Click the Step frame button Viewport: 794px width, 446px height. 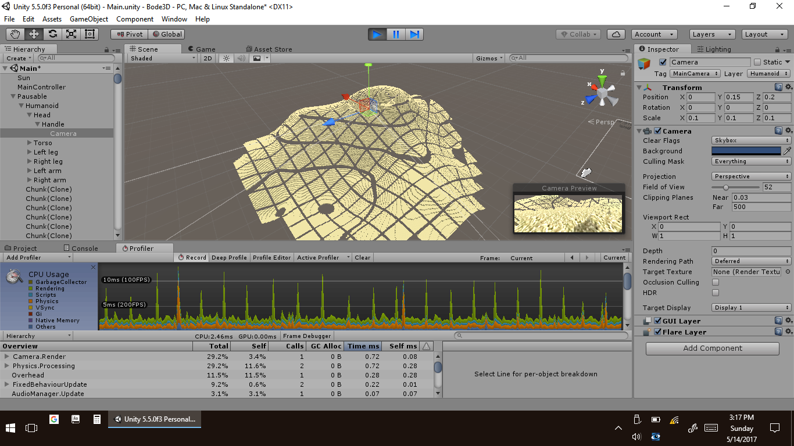pos(414,34)
